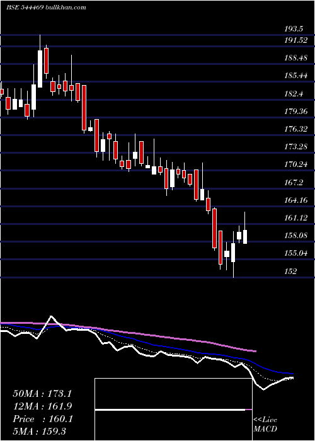Screen dimensions: 315x441
Task: Click the 158.08 price axis label
Action: [295, 236]
